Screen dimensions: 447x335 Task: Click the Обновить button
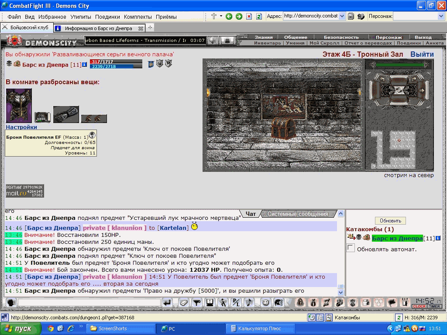pos(390,221)
